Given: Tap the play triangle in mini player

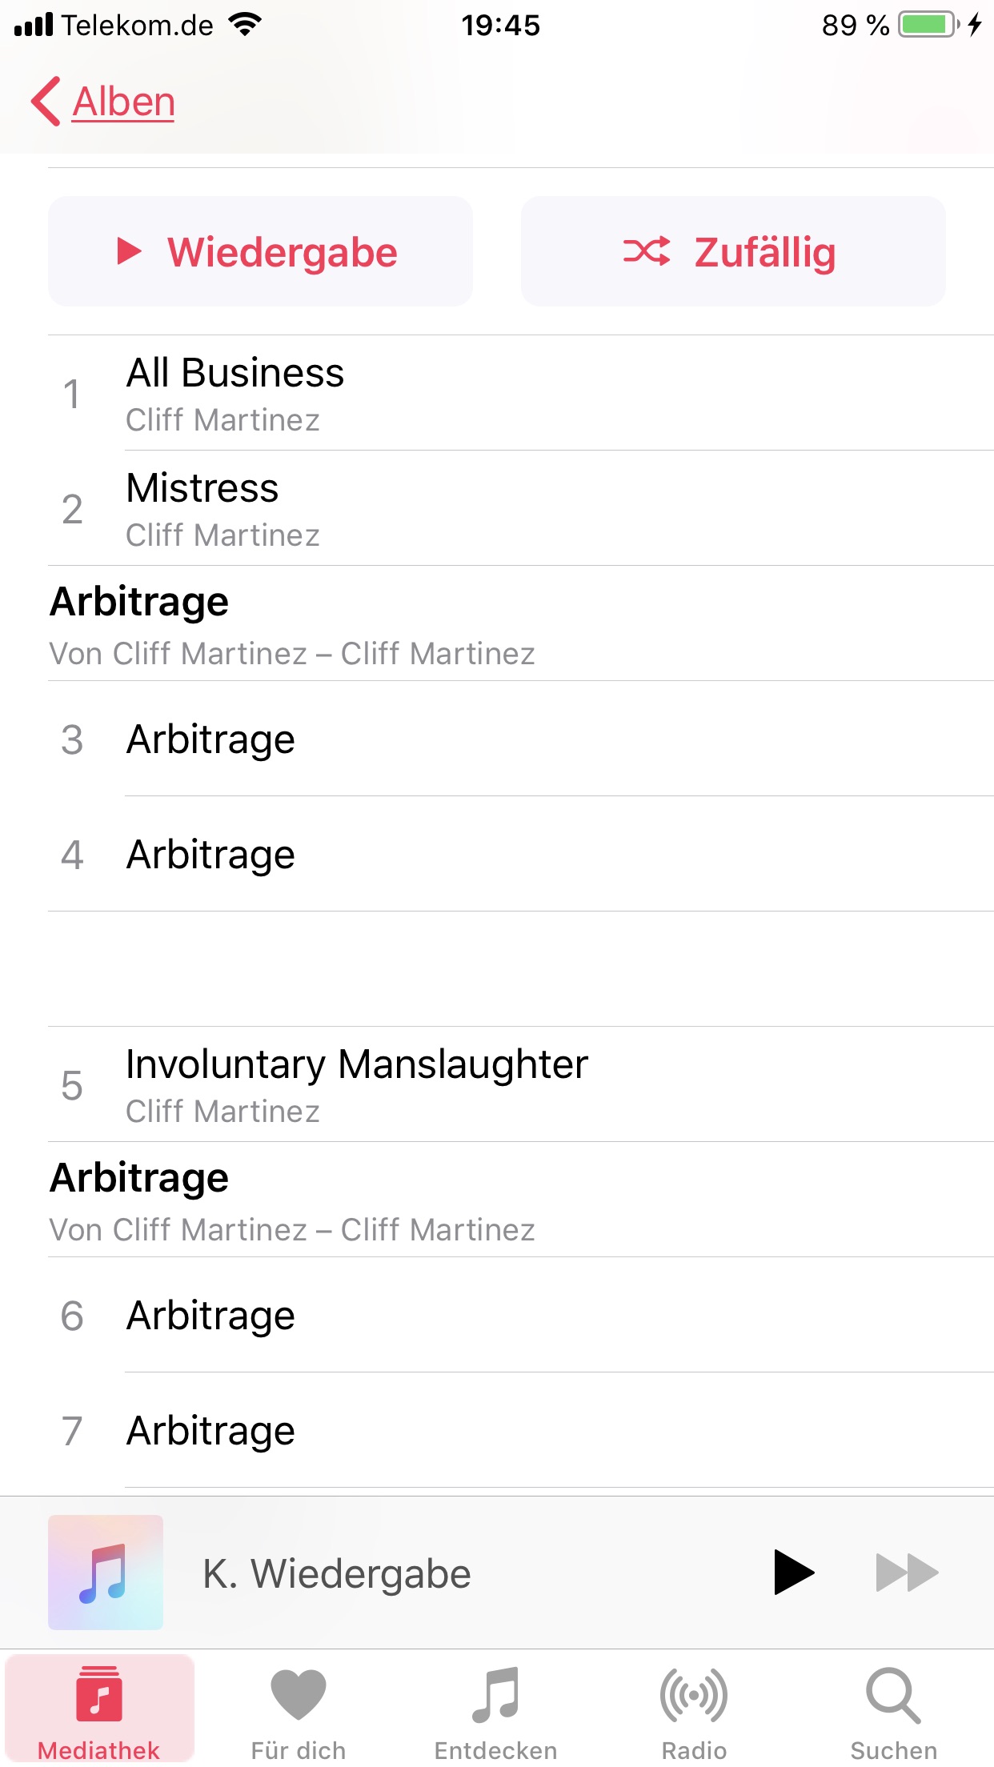Looking at the screenshot, I should pyautogui.click(x=793, y=1573).
